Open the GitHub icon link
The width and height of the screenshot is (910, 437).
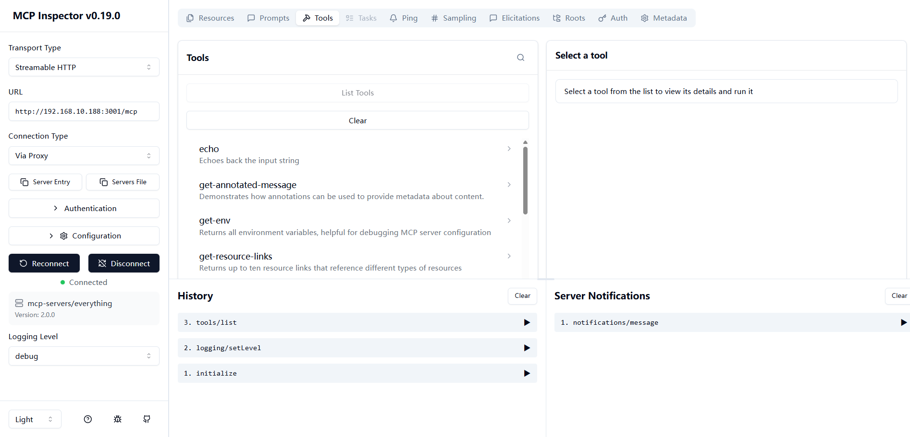pyautogui.click(x=147, y=419)
